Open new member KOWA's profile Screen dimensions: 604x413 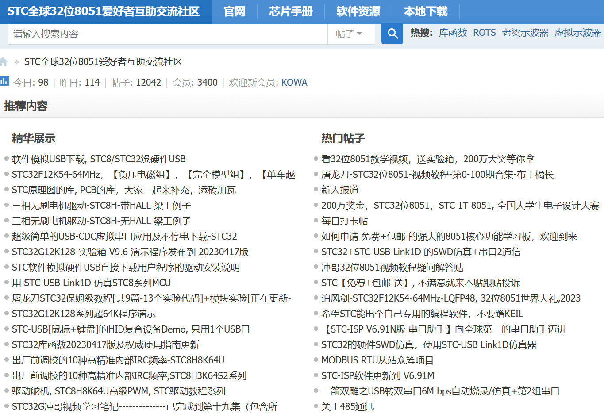294,83
